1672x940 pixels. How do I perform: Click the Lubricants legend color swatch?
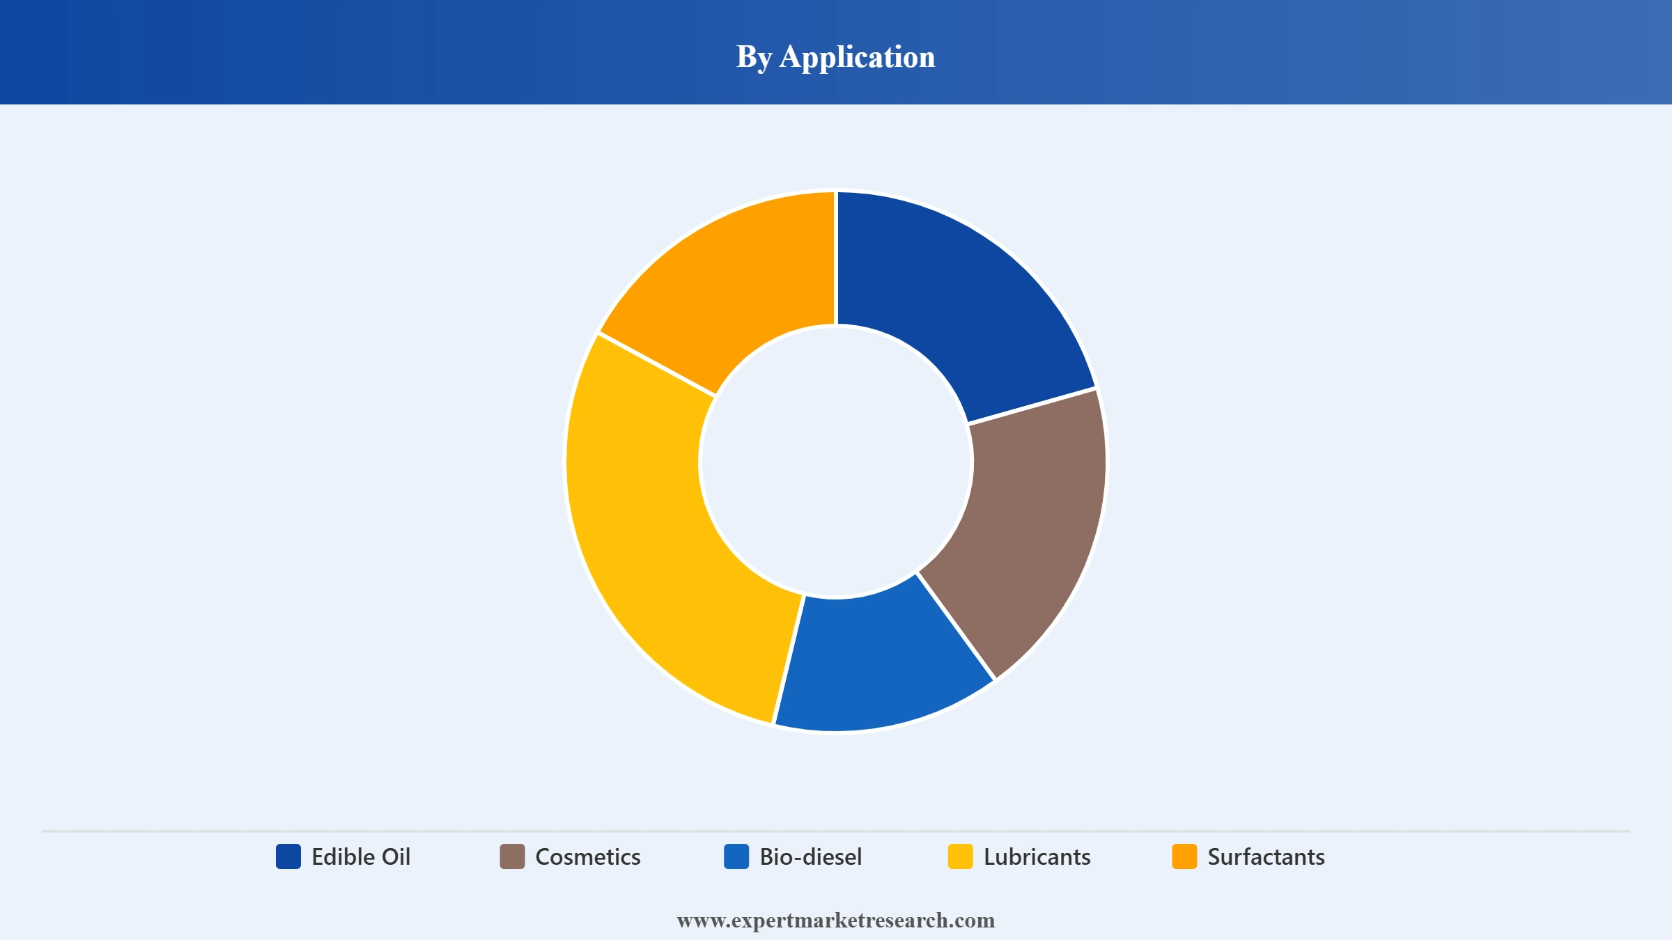click(x=961, y=856)
